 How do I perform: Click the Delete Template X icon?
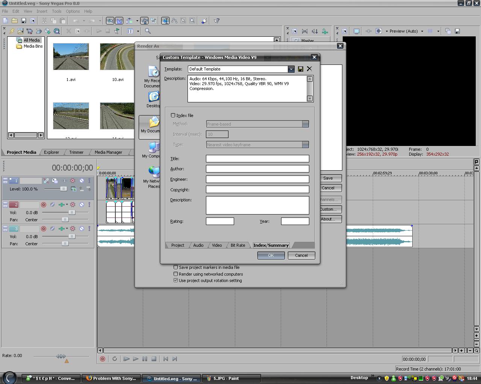309,69
